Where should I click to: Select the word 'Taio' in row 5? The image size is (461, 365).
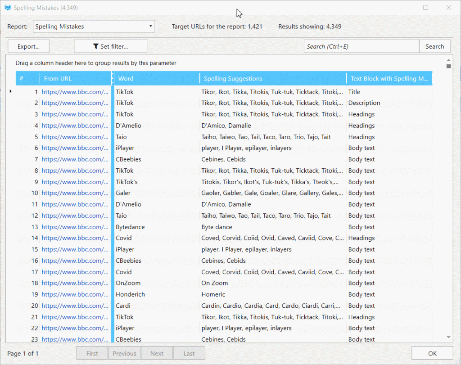[x=121, y=137]
